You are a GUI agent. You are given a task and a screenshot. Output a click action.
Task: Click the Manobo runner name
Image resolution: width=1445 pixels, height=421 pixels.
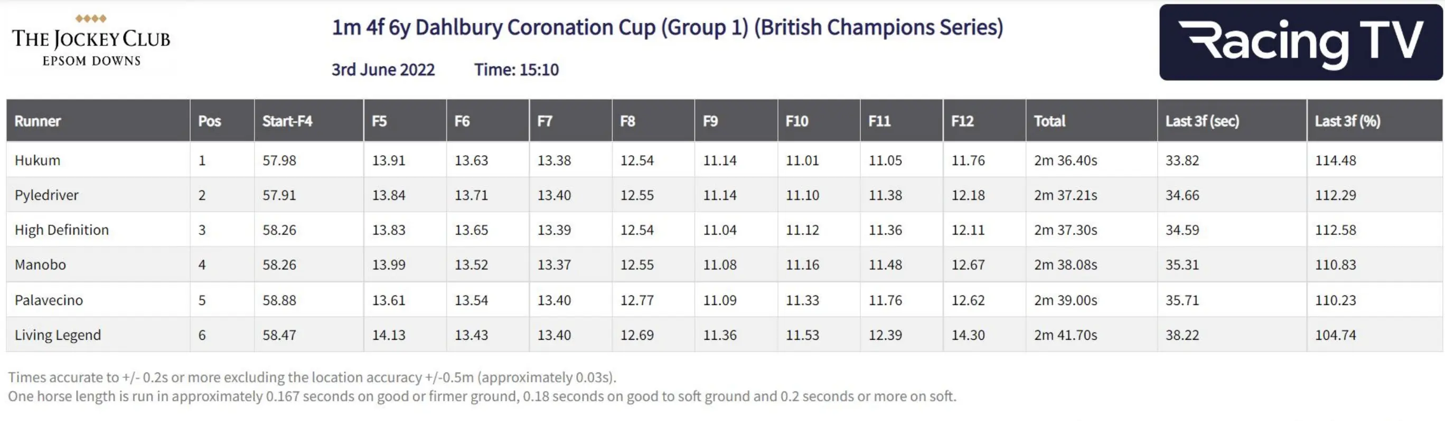tap(40, 265)
